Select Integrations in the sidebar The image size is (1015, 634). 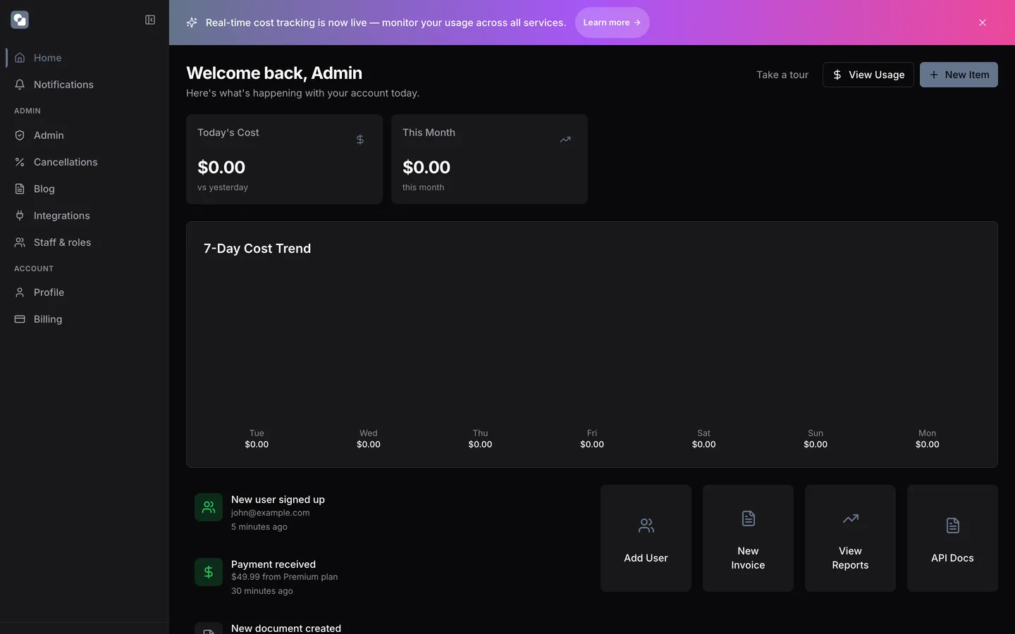(x=85, y=216)
